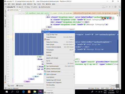Open the XAMPP icon in taskbar
Image resolution: width=125 pixels, height=94 pixels.
tap(29, 92)
